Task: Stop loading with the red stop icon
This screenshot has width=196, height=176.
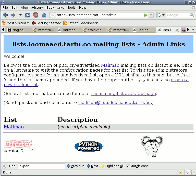Action: point(36,15)
